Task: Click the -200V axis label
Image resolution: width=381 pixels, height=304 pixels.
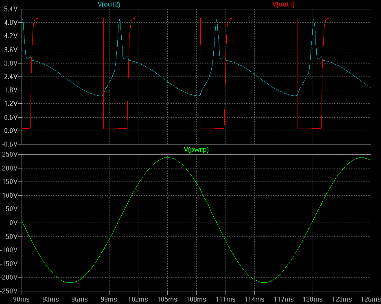Action: [x=9, y=277]
